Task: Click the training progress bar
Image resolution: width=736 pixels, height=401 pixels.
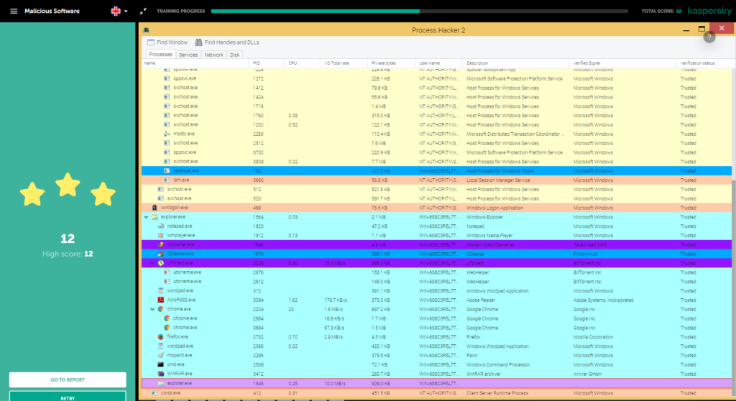Action: point(419,11)
